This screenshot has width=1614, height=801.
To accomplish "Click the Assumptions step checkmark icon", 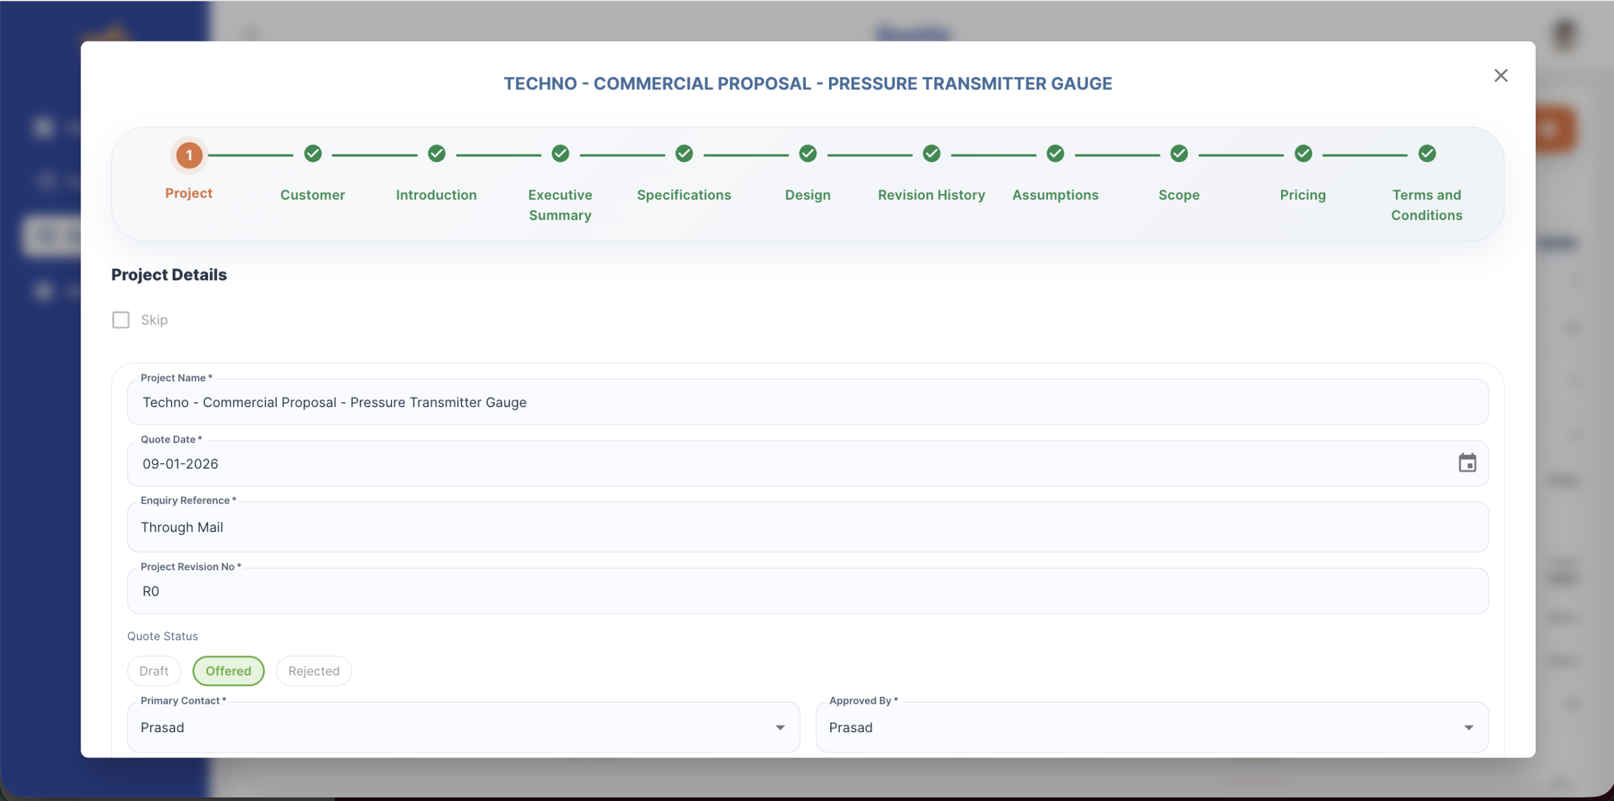I will pyautogui.click(x=1055, y=154).
